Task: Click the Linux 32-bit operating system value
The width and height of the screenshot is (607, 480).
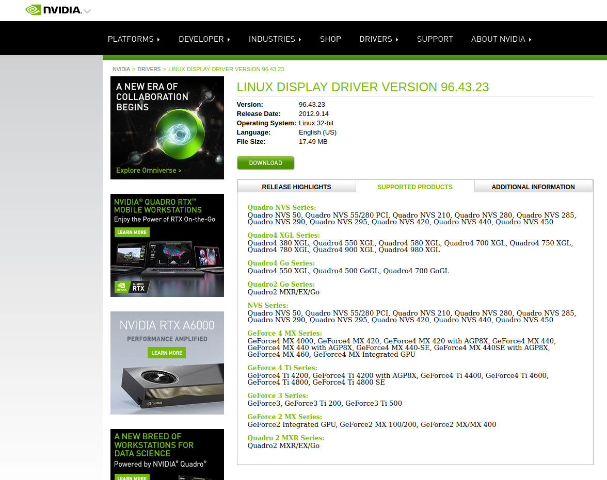Action: coord(316,123)
